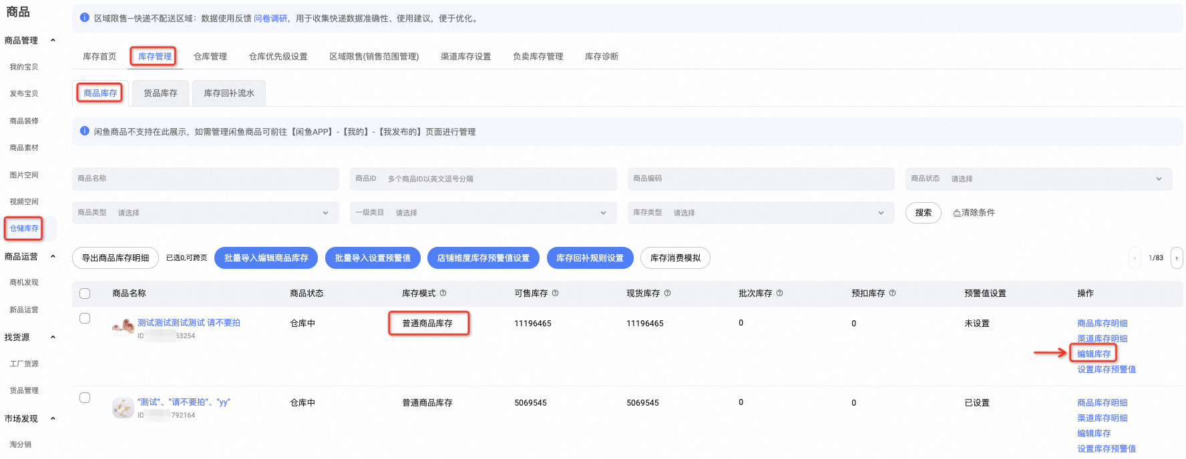Screen dimensions: 1186x459
Task: Go to next page arrow in pagination
Action: [1177, 258]
